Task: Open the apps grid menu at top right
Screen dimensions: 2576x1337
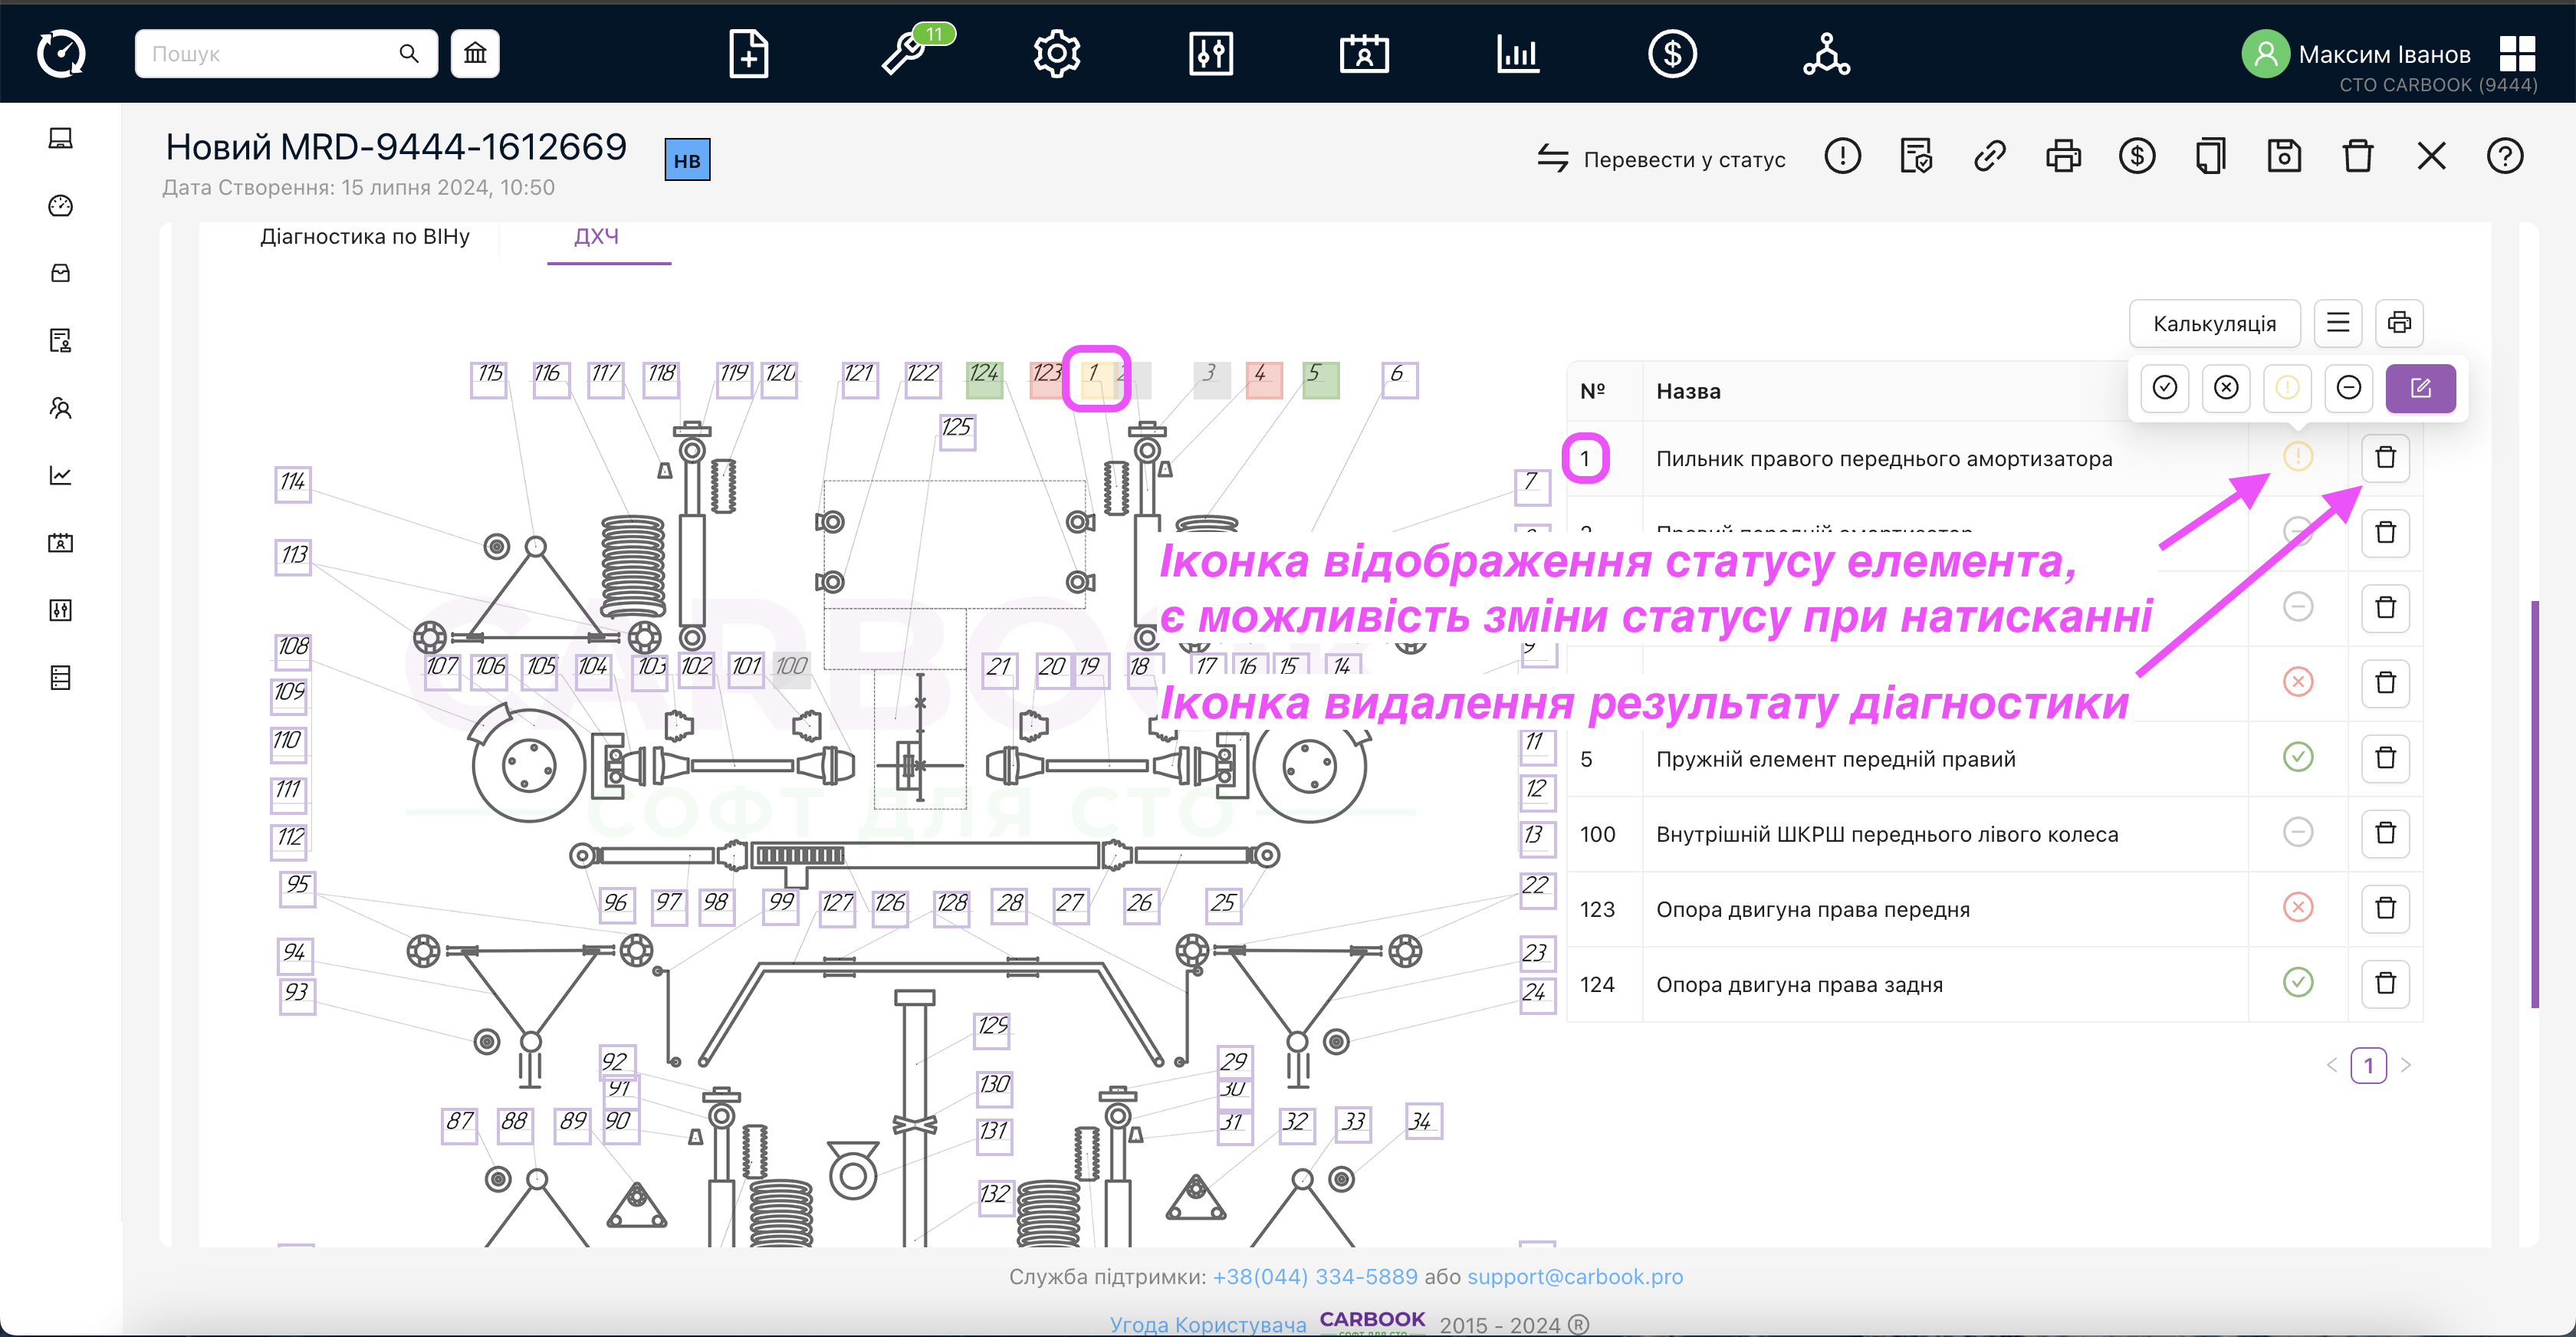Action: point(2517,53)
